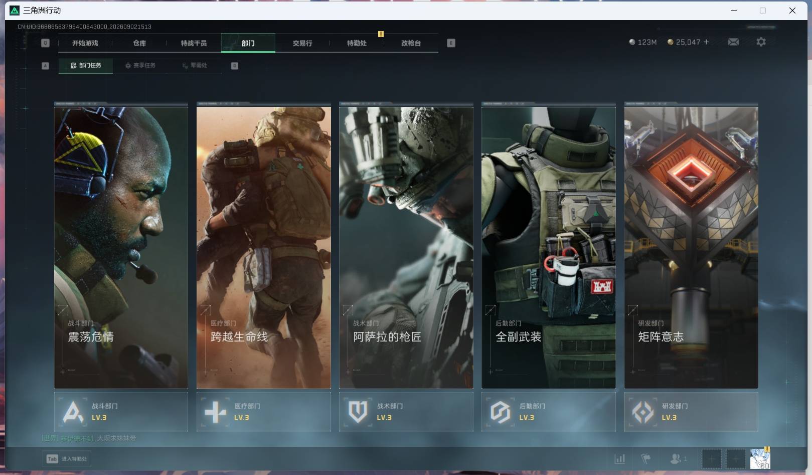Click the 研发部门 LV.3 level panel
Screen dimensions: 812x475
coord(691,412)
